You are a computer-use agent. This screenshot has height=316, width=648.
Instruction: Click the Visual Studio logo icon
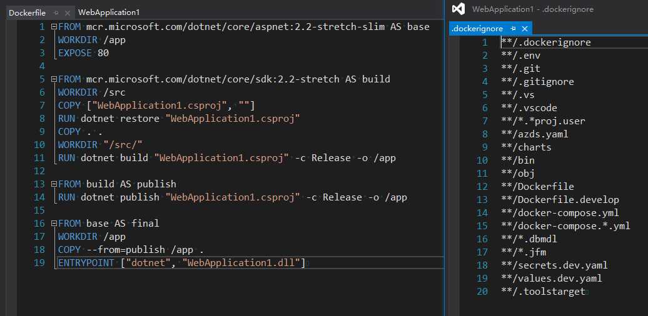coord(458,9)
